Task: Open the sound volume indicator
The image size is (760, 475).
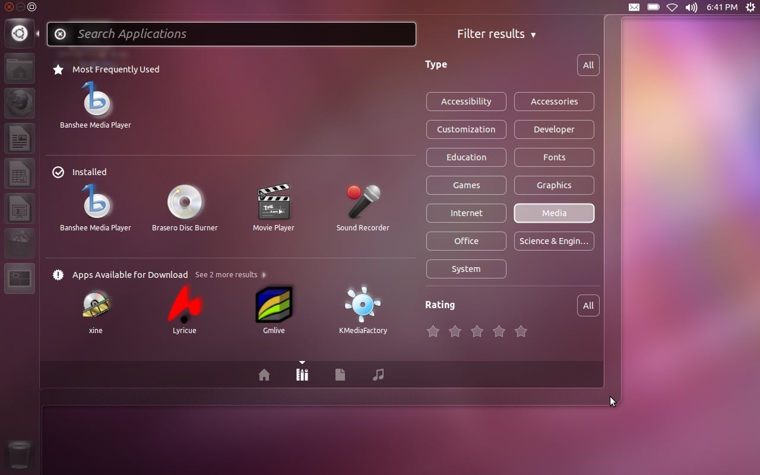Action: coord(691,7)
